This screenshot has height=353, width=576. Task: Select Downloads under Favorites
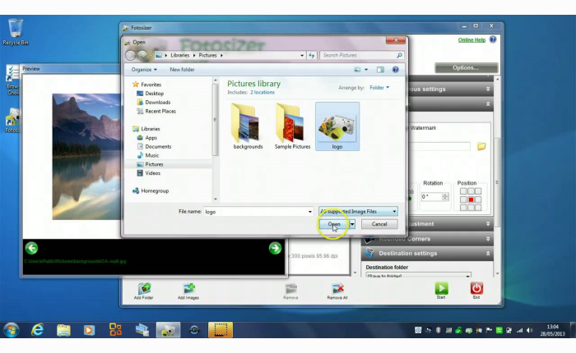click(158, 103)
